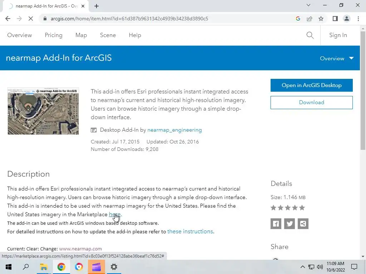Toggle the browser side panel

point(335,19)
